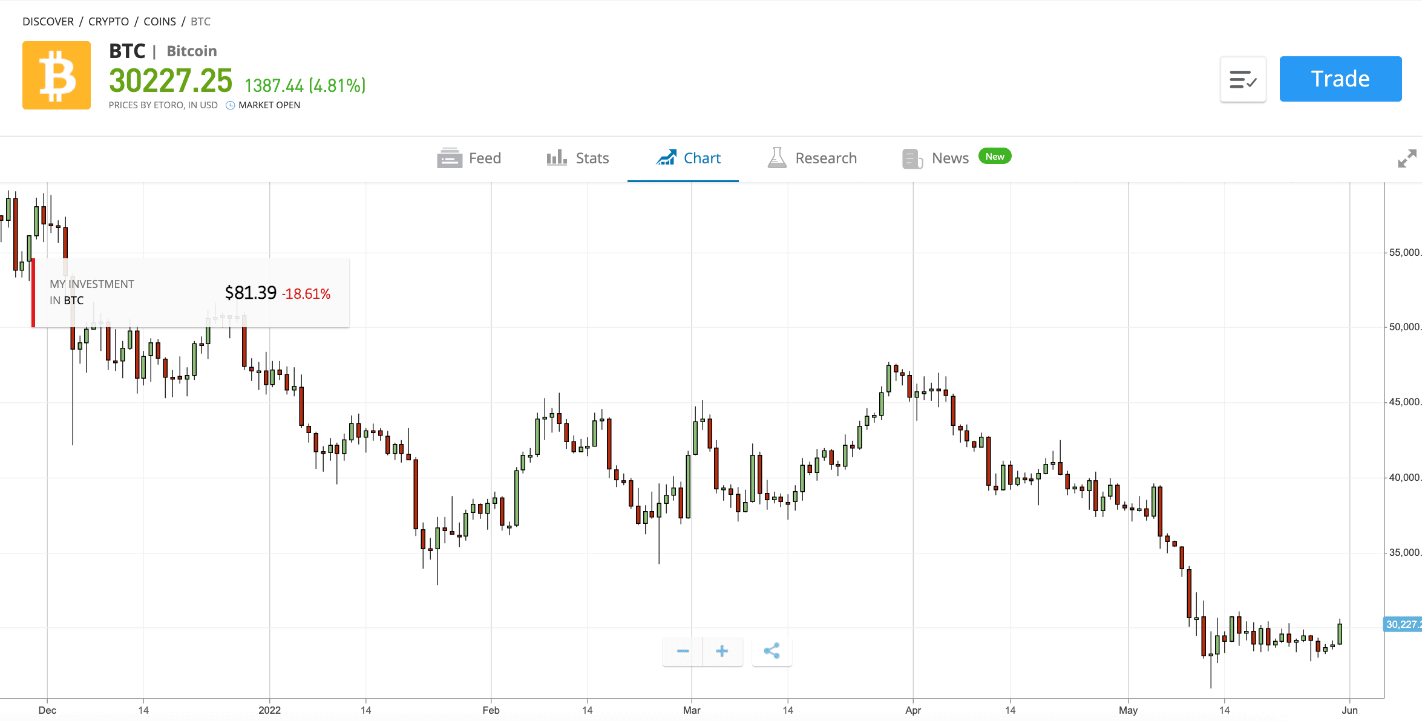Click the Mar date axis label
This screenshot has height=721, width=1422.
tap(692, 710)
